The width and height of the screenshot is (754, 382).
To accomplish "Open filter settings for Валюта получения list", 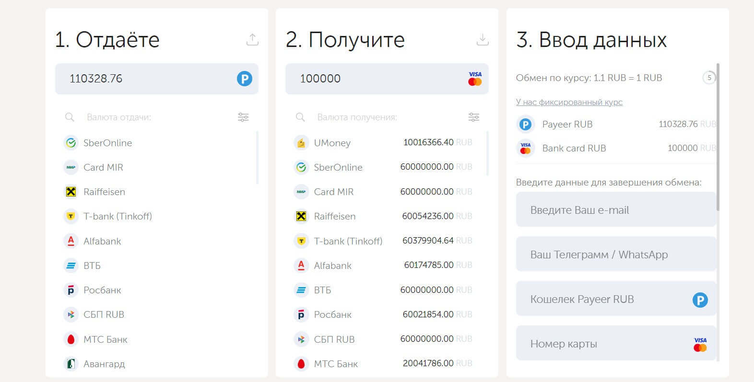I will [473, 117].
